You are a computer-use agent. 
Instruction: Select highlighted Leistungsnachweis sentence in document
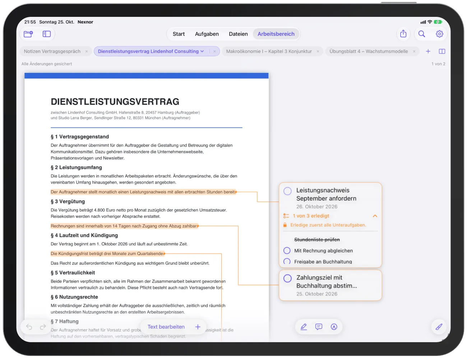click(x=143, y=192)
